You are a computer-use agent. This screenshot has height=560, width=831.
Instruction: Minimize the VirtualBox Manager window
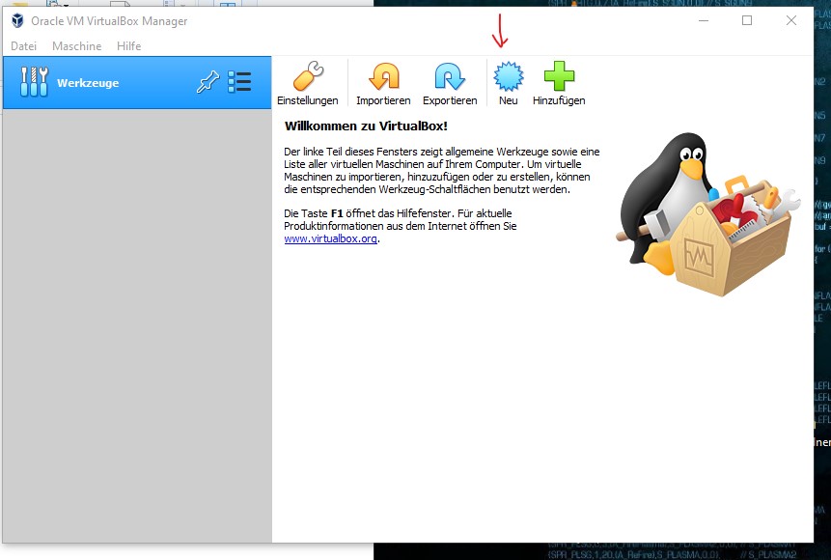point(704,20)
